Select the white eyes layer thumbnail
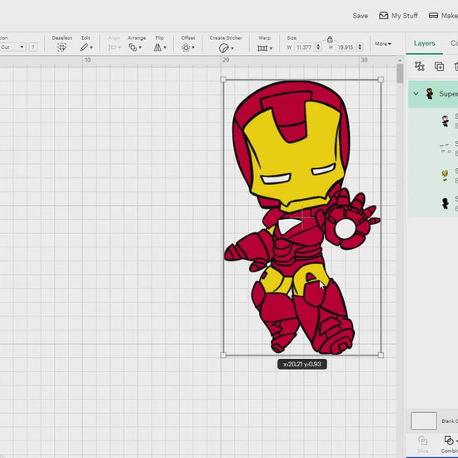The image size is (458, 458). [x=446, y=148]
